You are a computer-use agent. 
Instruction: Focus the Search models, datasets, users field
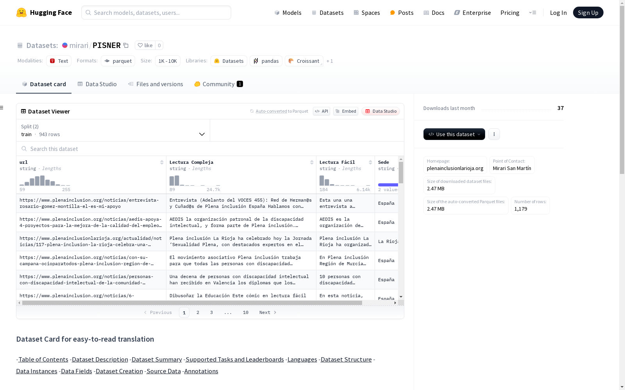pyautogui.click(x=156, y=12)
